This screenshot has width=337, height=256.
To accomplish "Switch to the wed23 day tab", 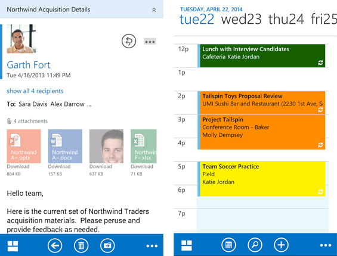I will click(242, 19).
